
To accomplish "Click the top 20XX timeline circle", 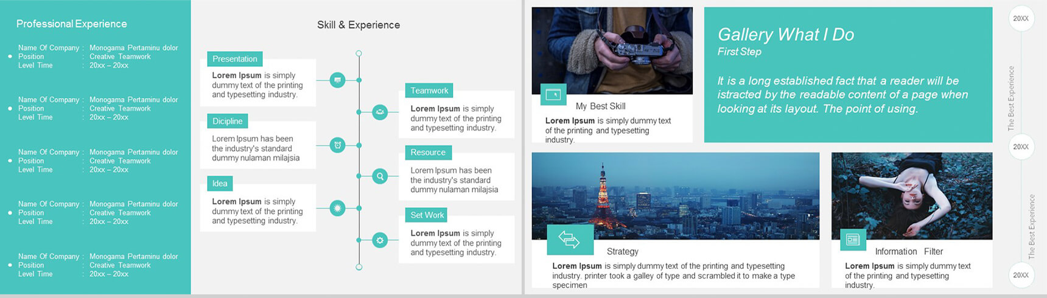I will 1021,19.
